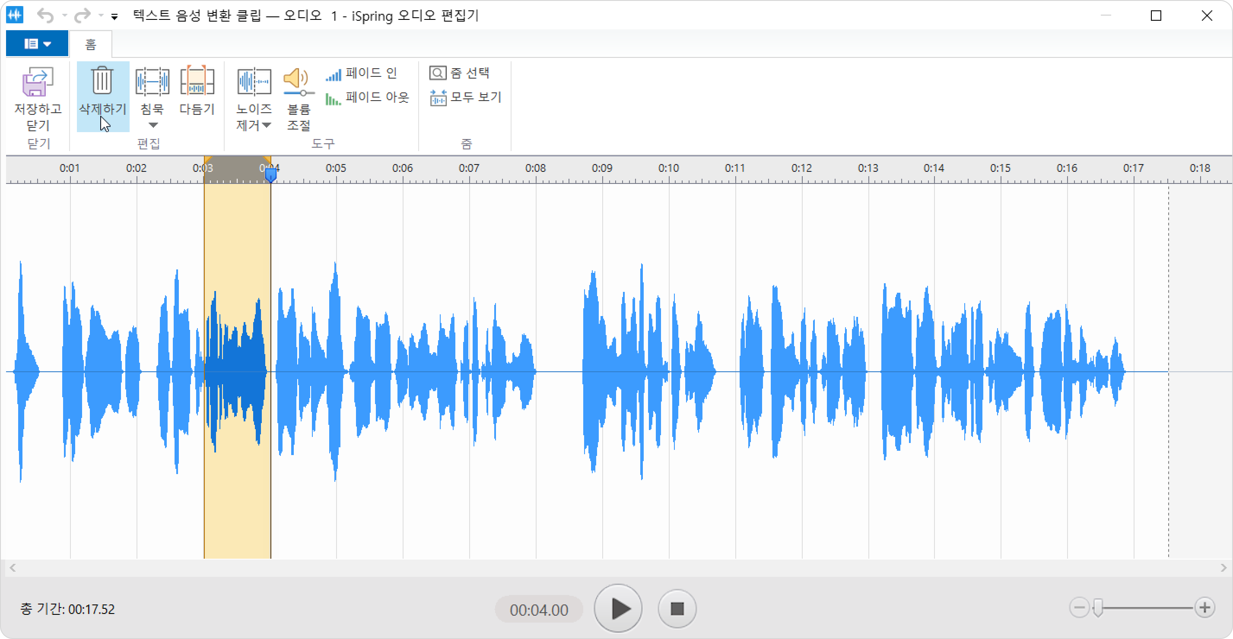Viewport: 1233px width, 639px height.
Task: Open the Noise Removal (노이즈 제거) dropdown arrow
Action: (x=267, y=125)
